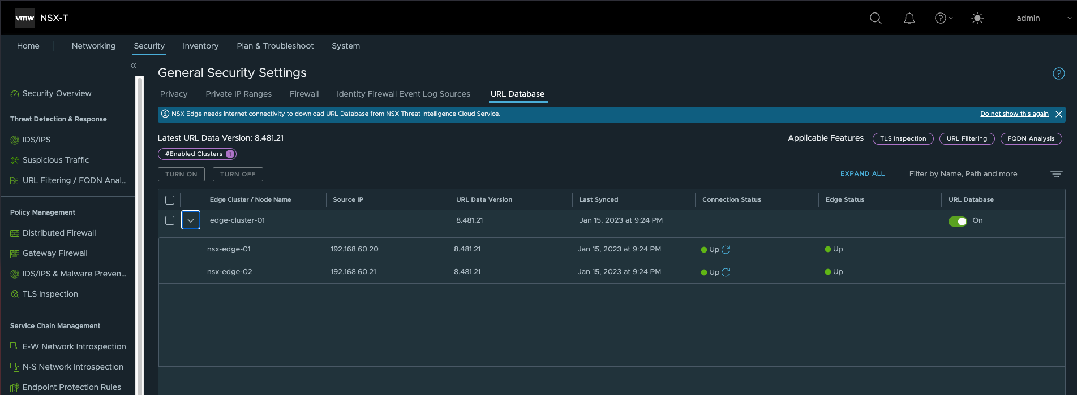Select the nsx-edge-02 node name
Viewport: 1077px width, 395px height.
tap(230, 272)
